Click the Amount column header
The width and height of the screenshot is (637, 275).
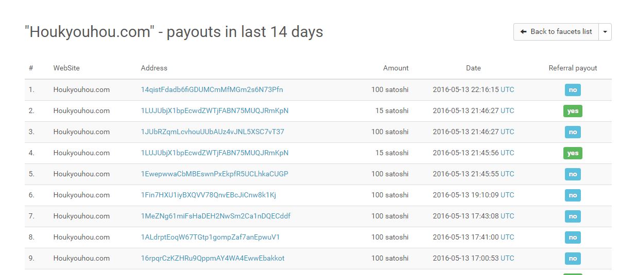395,68
